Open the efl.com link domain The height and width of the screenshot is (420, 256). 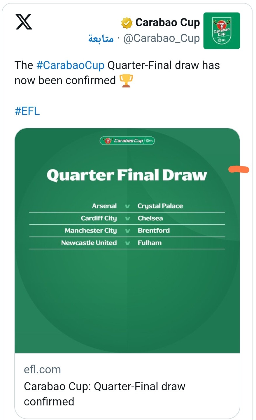point(43,370)
